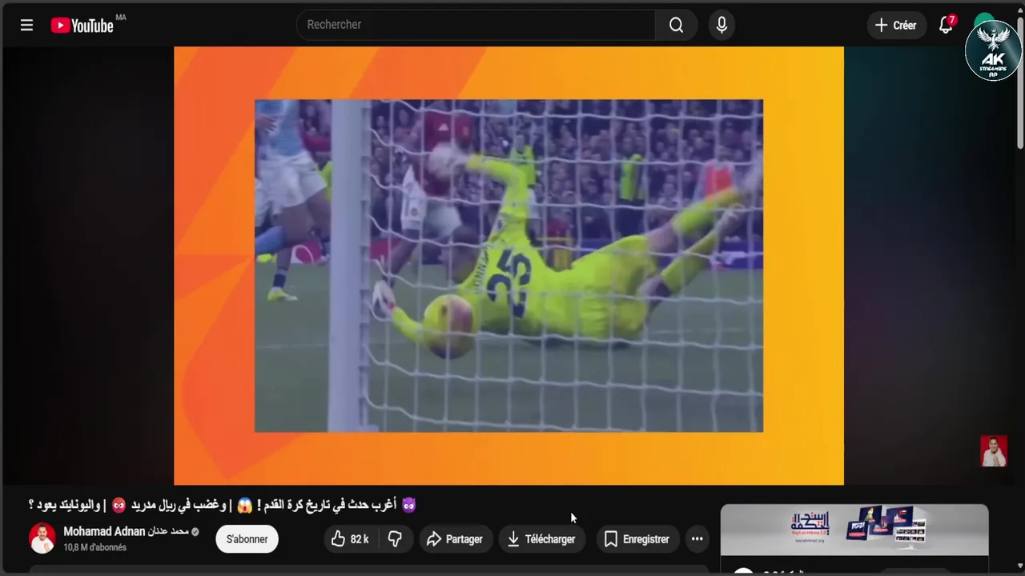Click the magnifier search button

[676, 25]
